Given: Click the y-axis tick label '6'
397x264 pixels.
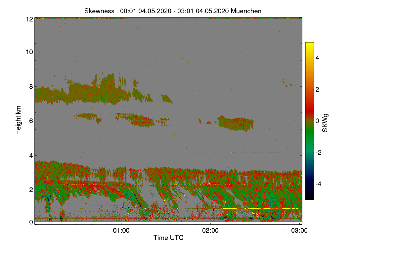Looking at the screenshot, I should pos(31,121).
